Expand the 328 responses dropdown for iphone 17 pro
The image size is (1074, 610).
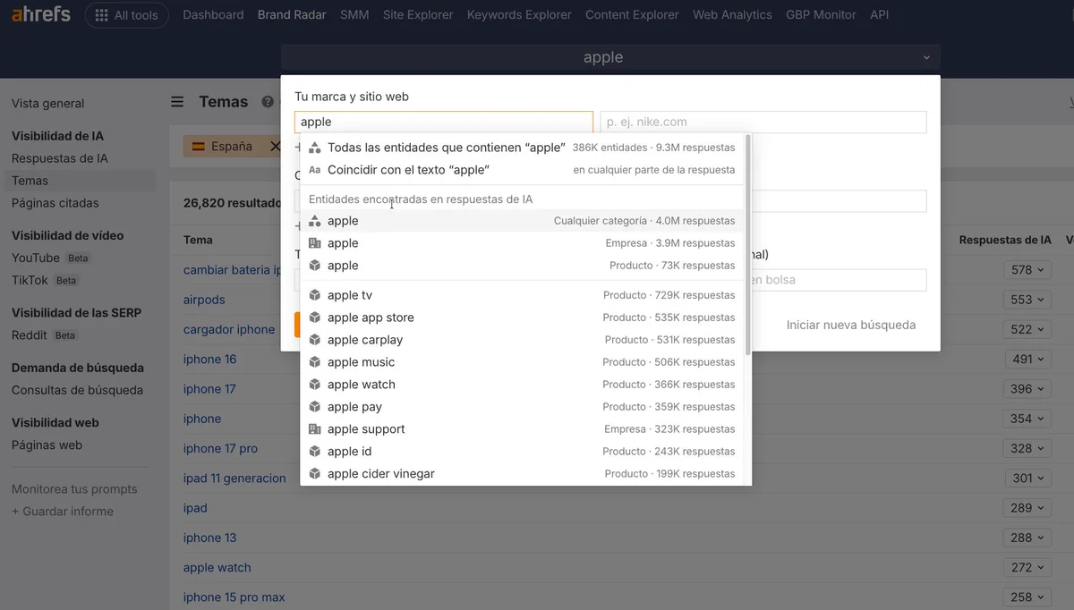click(x=1027, y=449)
